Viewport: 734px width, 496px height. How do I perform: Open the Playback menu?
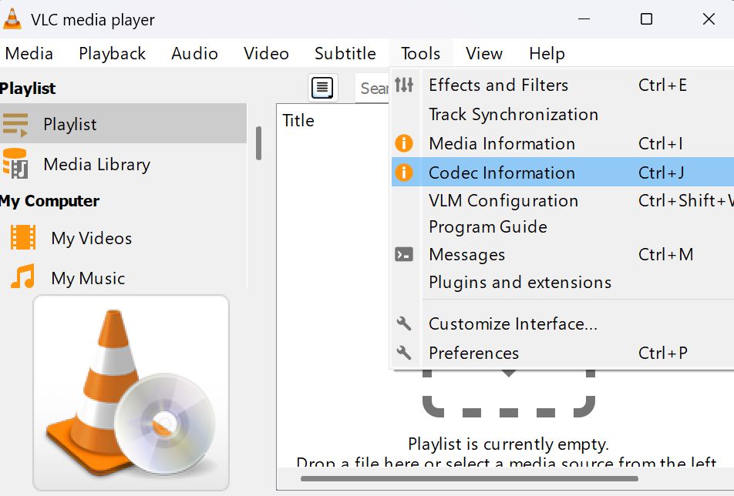click(113, 53)
